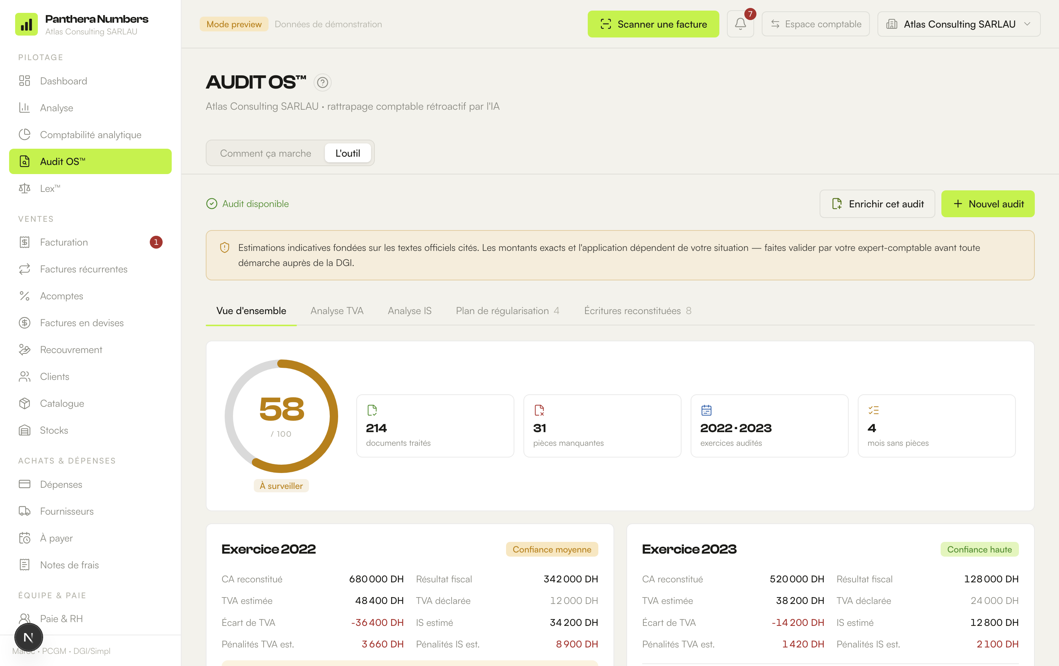
Task: Click the Exercice 2023 heading
Action: 689,549
